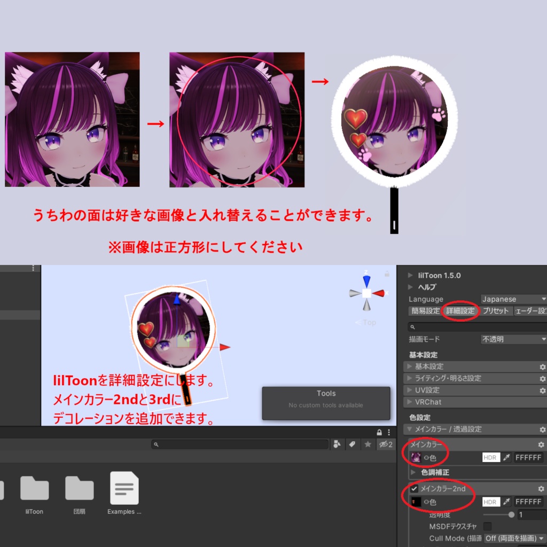Click the HDR button beside メインカラー color

491,458
